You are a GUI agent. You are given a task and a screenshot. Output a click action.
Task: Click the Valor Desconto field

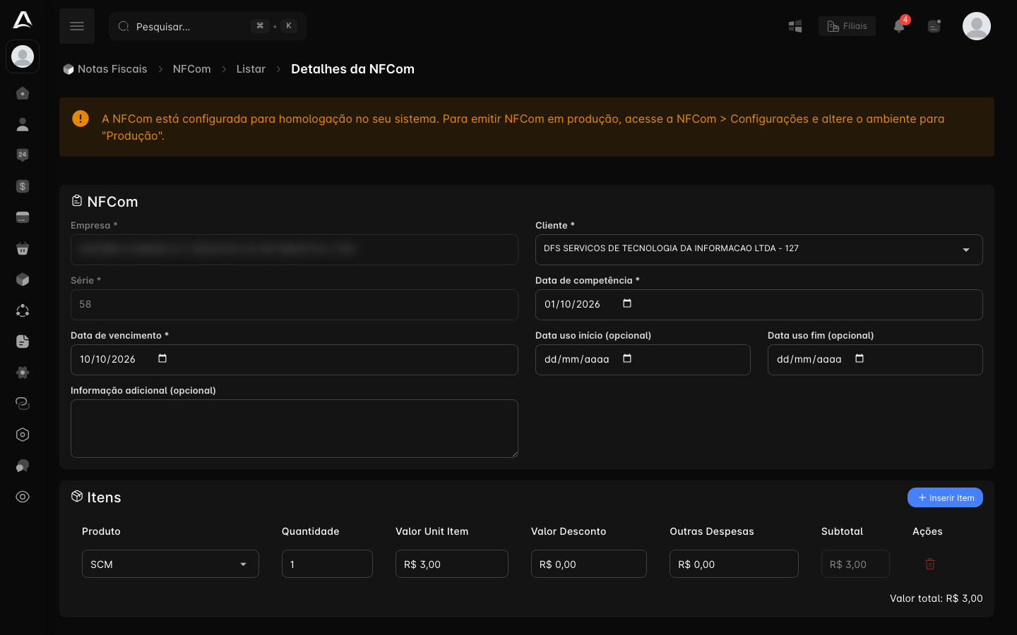(589, 564)
